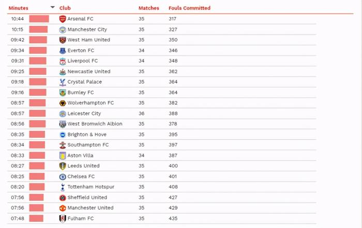Click the Tottenham Hotspur crest icon
The image size is (362, 228).
[63, 187]
